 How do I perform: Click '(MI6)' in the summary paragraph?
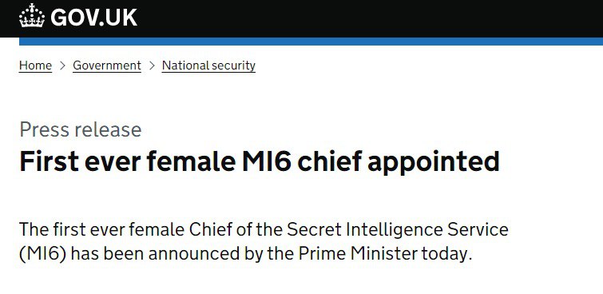coord(42,254)
